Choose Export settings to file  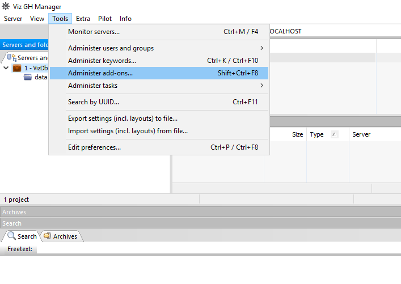[x=123, y=118]
